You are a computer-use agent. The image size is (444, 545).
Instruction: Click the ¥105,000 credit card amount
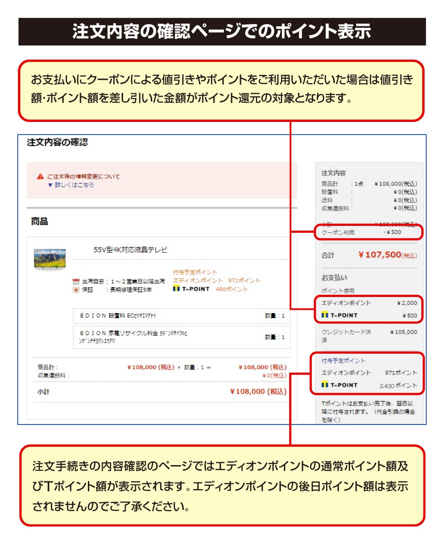point(404,332)
